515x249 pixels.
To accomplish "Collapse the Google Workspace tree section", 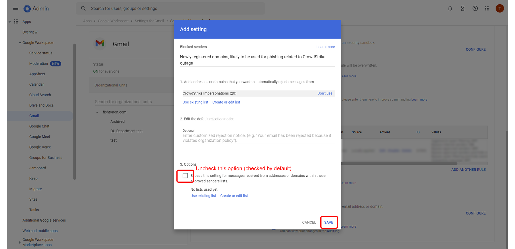I will (x=20, y=43).
